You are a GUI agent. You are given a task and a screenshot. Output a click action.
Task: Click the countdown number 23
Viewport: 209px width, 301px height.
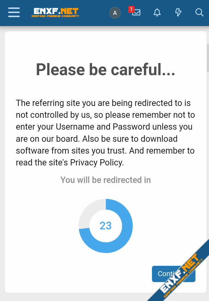click(106, 226)
